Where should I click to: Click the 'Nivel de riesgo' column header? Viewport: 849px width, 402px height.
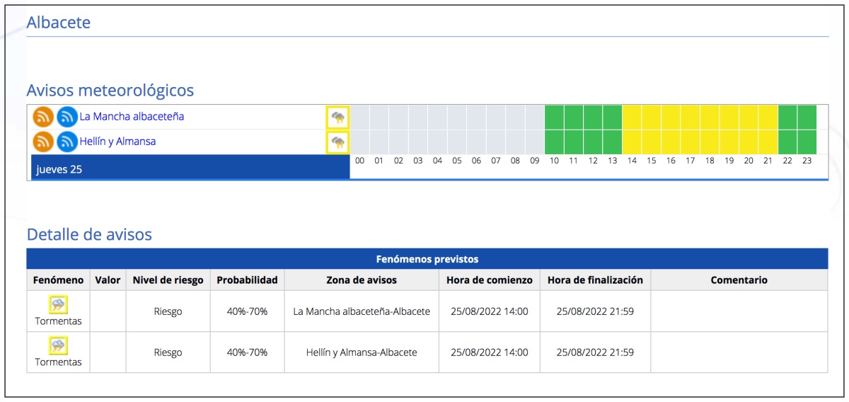coord(168,280)
